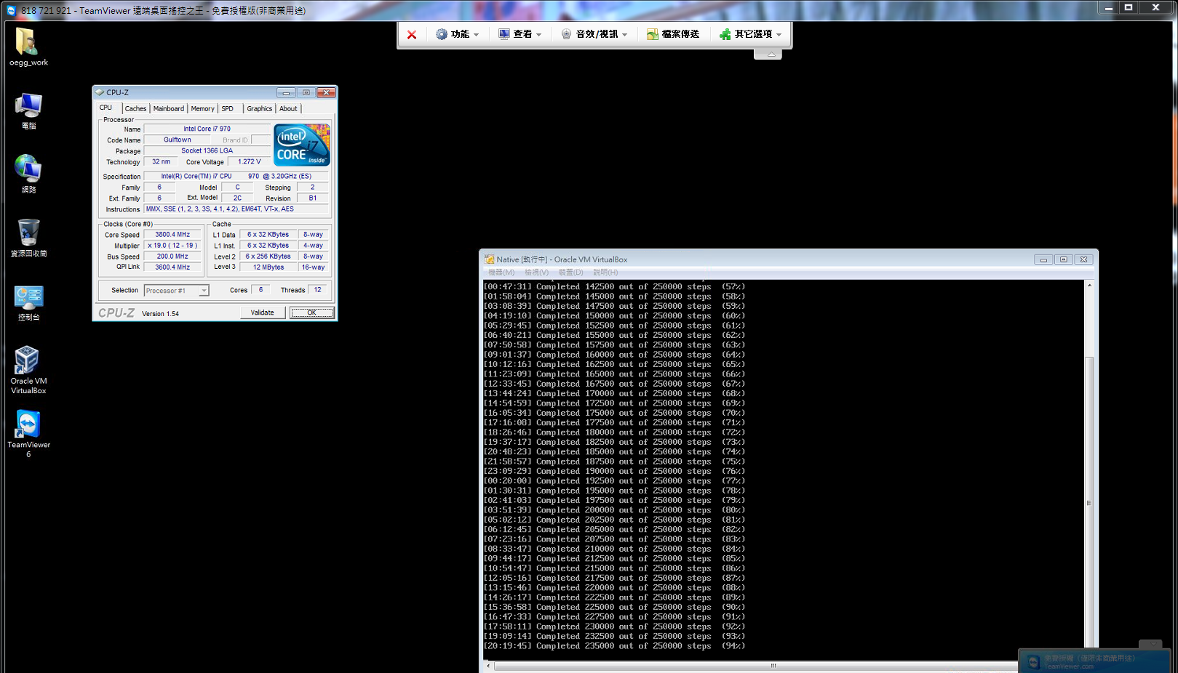This screenshot has width=1178, height=673.
Task: Open the TeamViewer 音效/視訊 dropdown
Action: coord(594,34)
